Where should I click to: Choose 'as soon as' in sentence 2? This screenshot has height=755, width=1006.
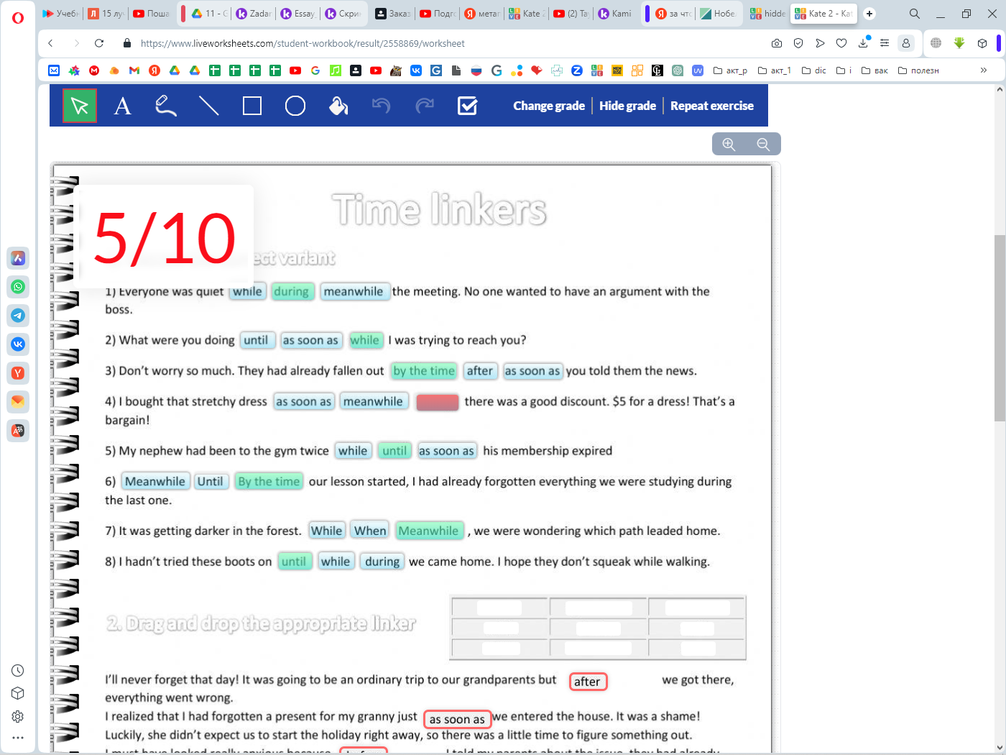[310, 341]
